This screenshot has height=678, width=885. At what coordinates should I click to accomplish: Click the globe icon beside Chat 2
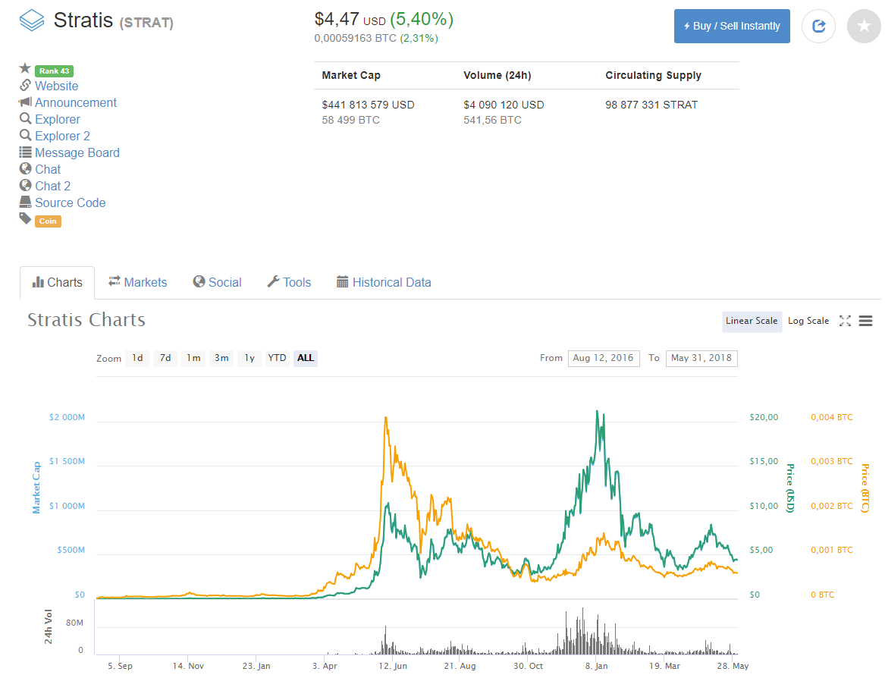[25, 185]
